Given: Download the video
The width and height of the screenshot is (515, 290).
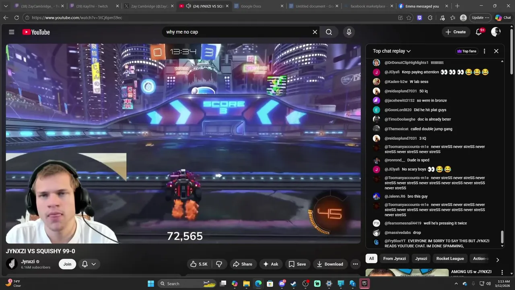Looking at the screenshot, I should click(330, 264).
